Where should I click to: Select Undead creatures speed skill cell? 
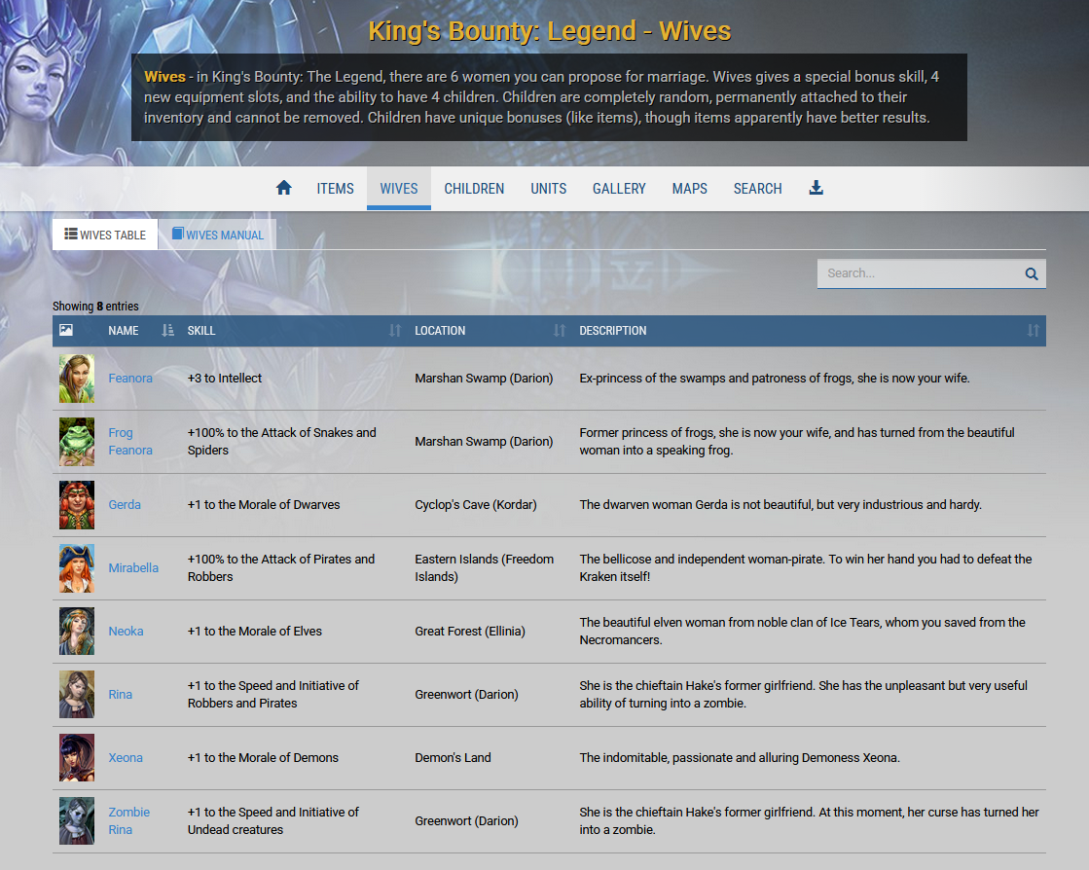(x=272, y=820)
